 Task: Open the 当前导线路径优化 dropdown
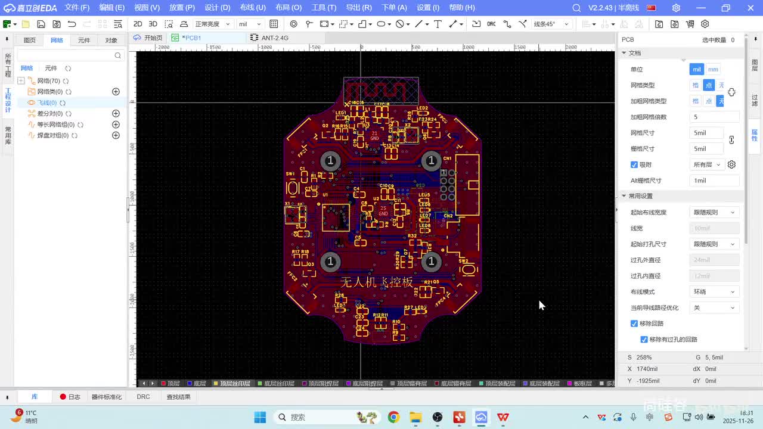click(x=714, y=307)
